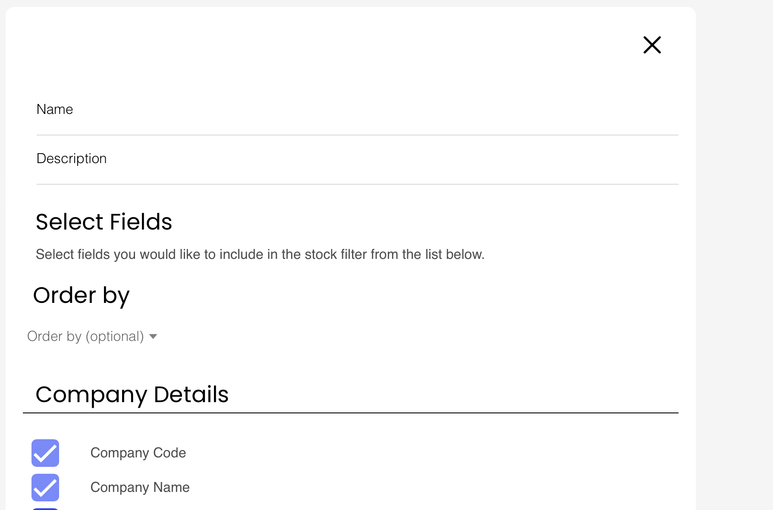
Task: Click the Name placeholder label
Action: click(55, 109)
